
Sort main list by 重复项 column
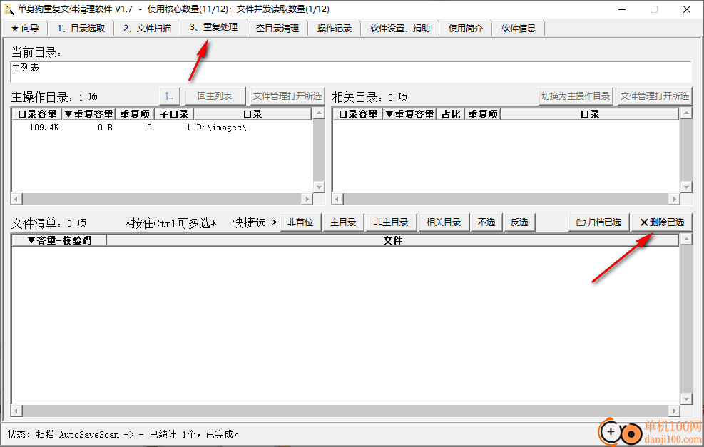(x=135, y=115)
